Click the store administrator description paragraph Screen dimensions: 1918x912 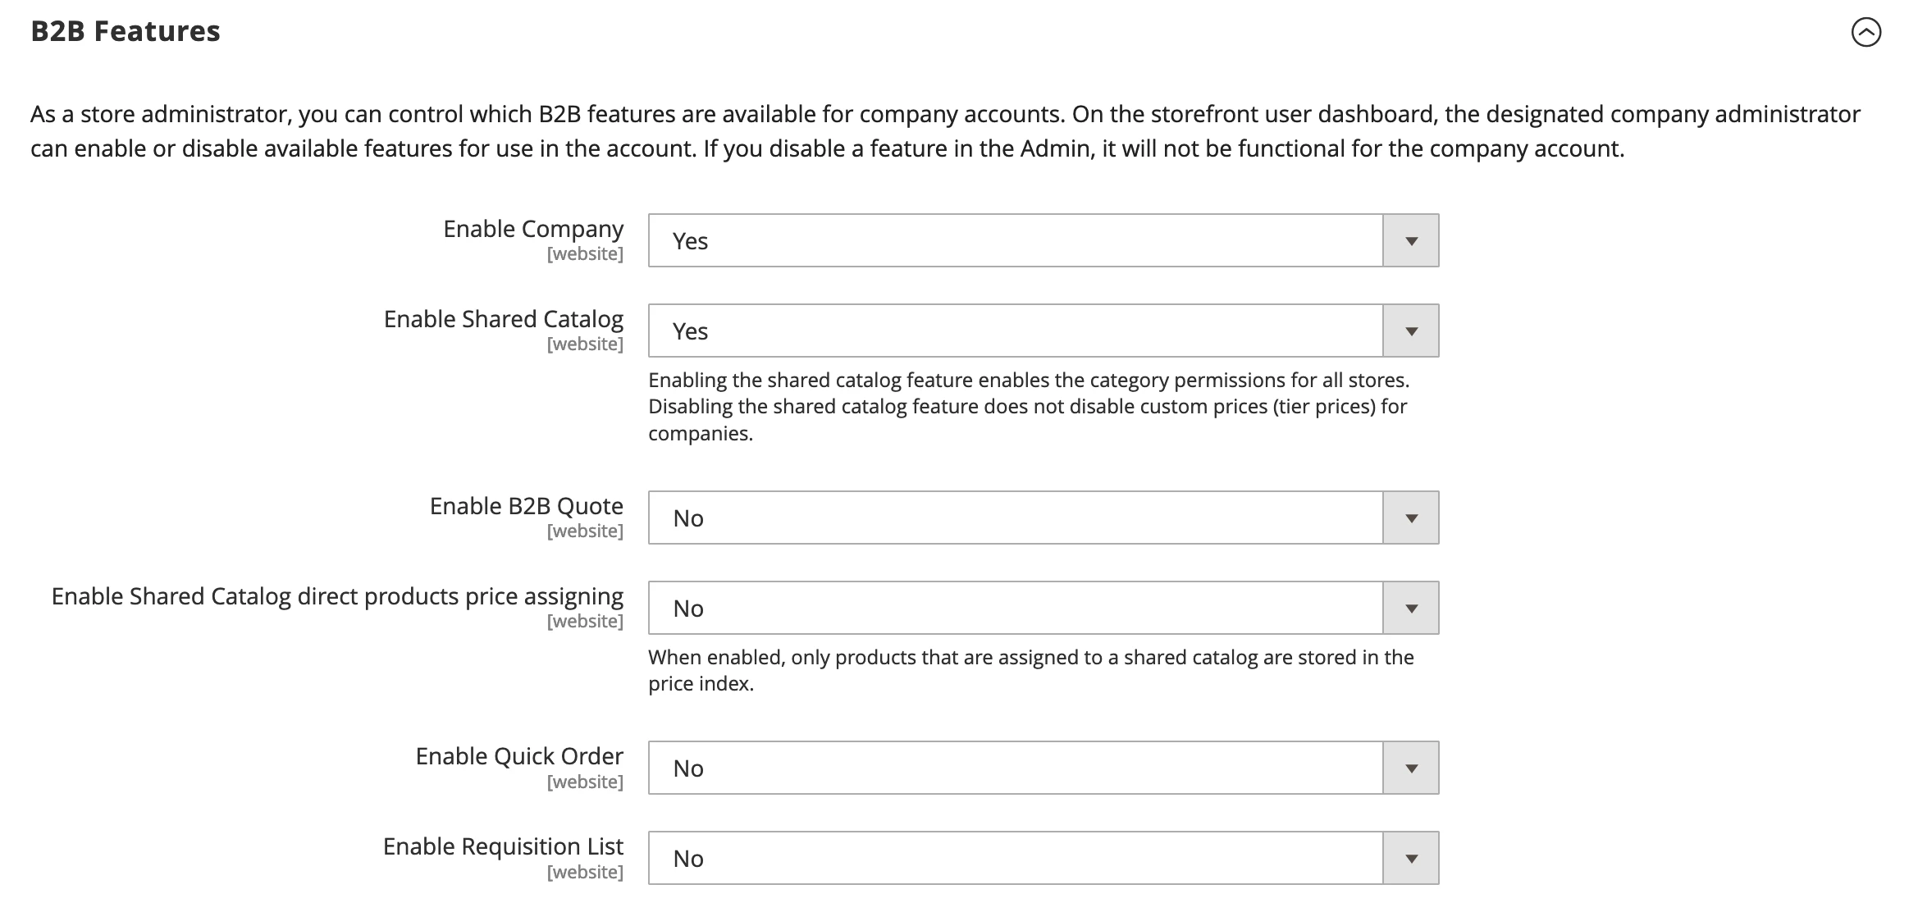pyautogui.click(x=945, y=131)
